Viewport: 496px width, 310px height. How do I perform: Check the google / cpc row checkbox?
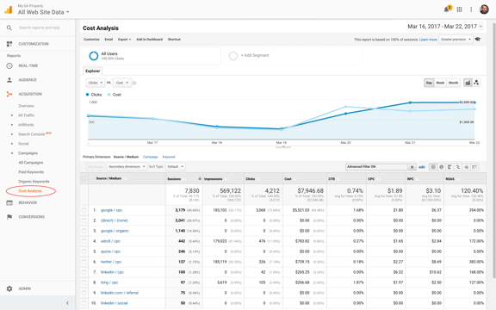[84, 210]
